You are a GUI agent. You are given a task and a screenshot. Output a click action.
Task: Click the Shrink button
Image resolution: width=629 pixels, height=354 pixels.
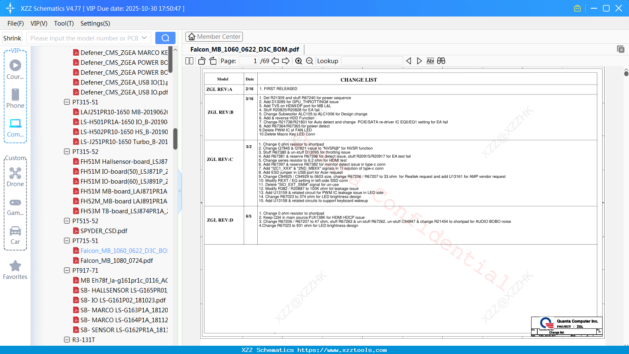point(12,38)
